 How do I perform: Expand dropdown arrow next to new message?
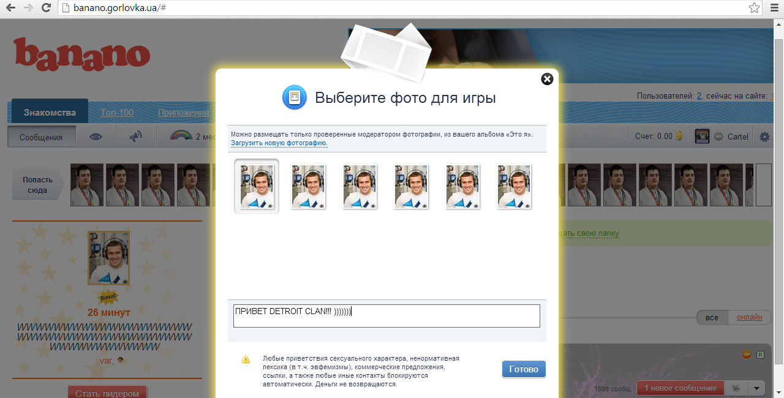[758, 388]
